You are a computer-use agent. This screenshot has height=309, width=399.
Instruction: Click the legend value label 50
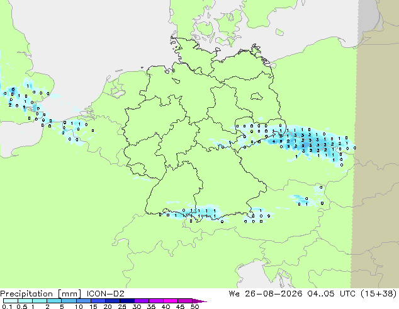coord(194,306)
